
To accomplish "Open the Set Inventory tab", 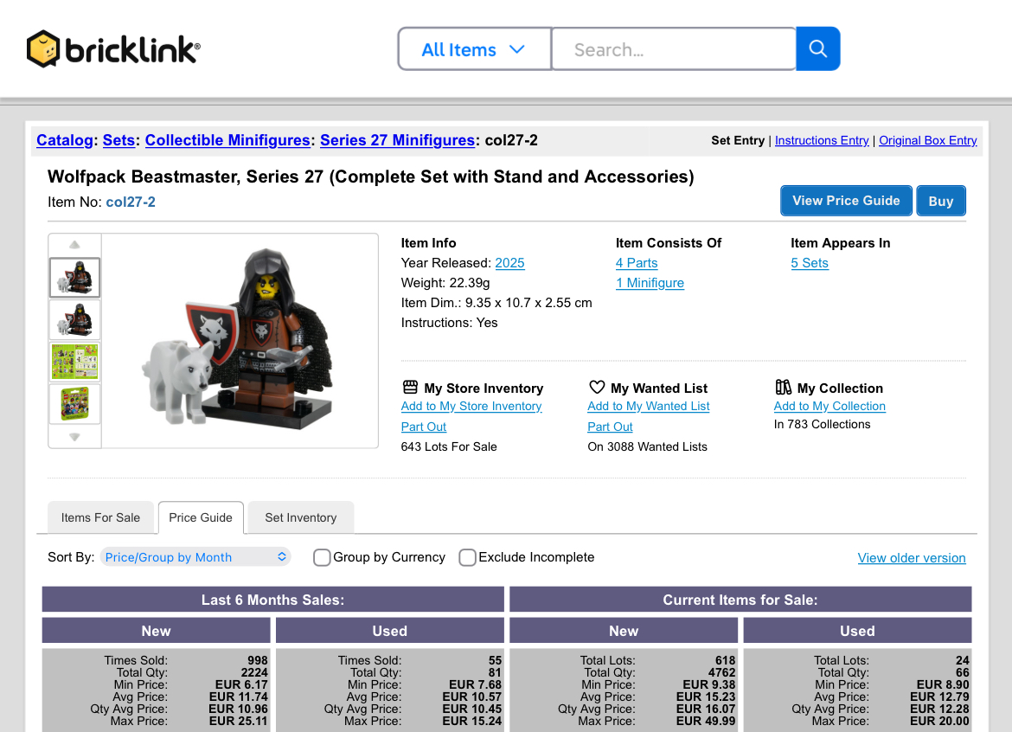I will pyautogui.click(x=300, y=517).
